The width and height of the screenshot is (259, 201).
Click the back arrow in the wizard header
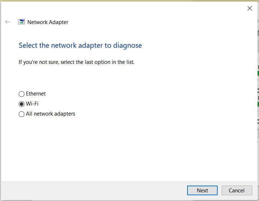[x=8, y=22]
